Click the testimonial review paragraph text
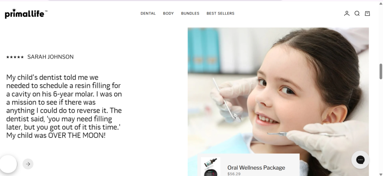The height and width of the screenshot is (176, 383). [x=64, y=106]
